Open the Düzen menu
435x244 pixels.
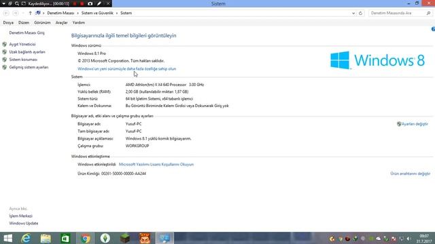pos(24,22)
